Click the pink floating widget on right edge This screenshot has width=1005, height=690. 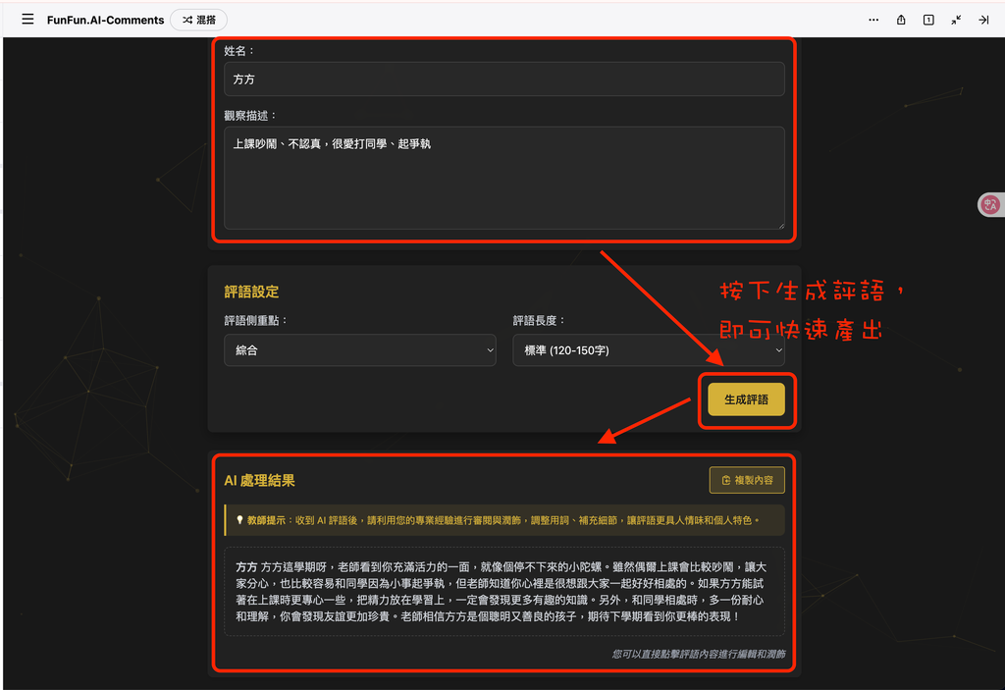pyautogui.click(x=990, y=204)
